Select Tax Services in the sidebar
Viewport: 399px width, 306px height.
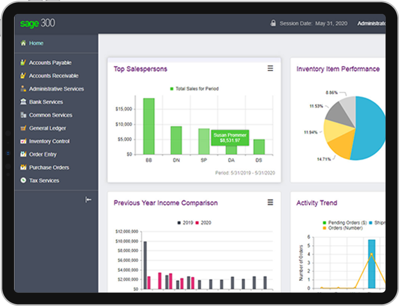click(x=44, y=180)
